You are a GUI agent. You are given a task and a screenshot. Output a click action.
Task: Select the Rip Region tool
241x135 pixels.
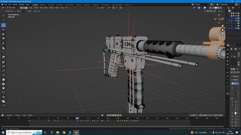tap(3, 106)
